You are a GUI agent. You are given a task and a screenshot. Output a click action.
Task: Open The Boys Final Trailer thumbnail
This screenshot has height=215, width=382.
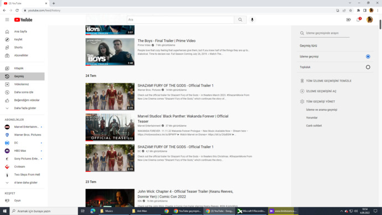[110, 52]
